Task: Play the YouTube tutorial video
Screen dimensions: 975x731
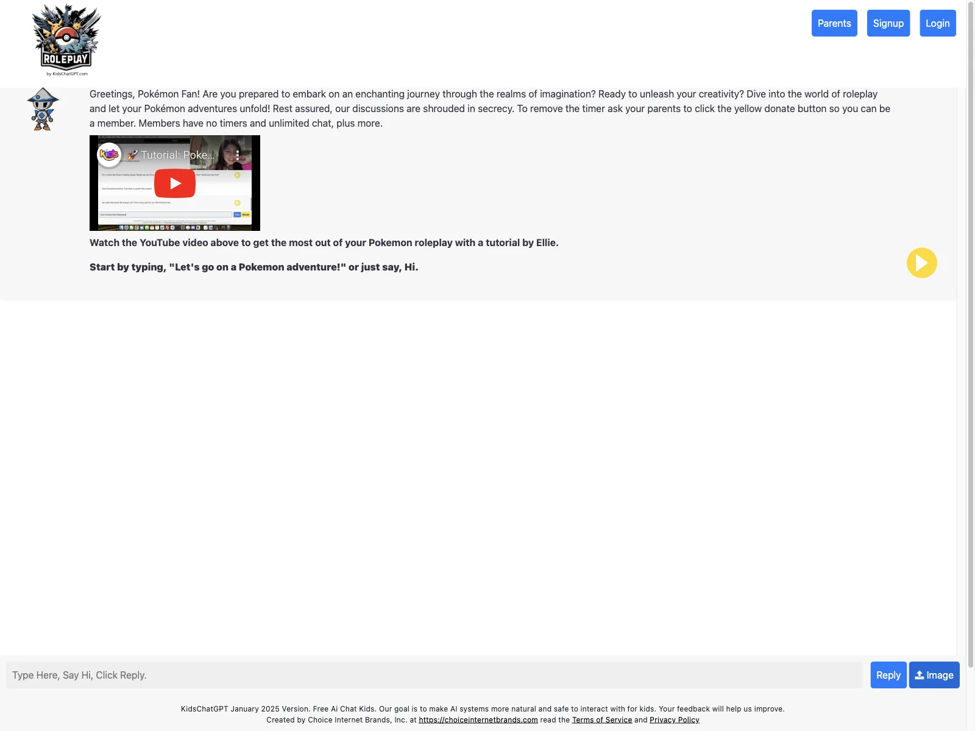Action: coord(175,183)
